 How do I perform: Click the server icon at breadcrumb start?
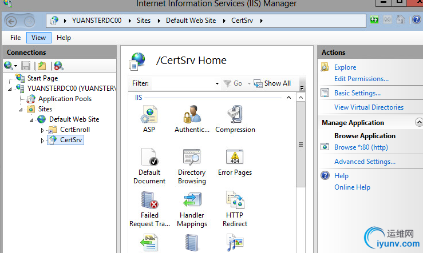pos(54,21)
